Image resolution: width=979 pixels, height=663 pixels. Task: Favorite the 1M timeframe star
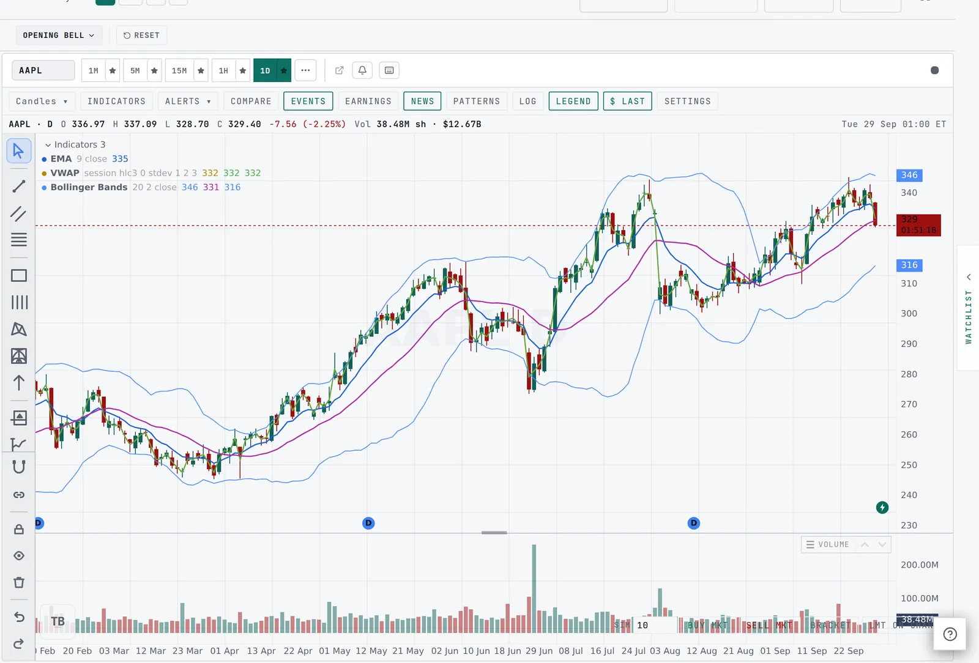point(113,70)
